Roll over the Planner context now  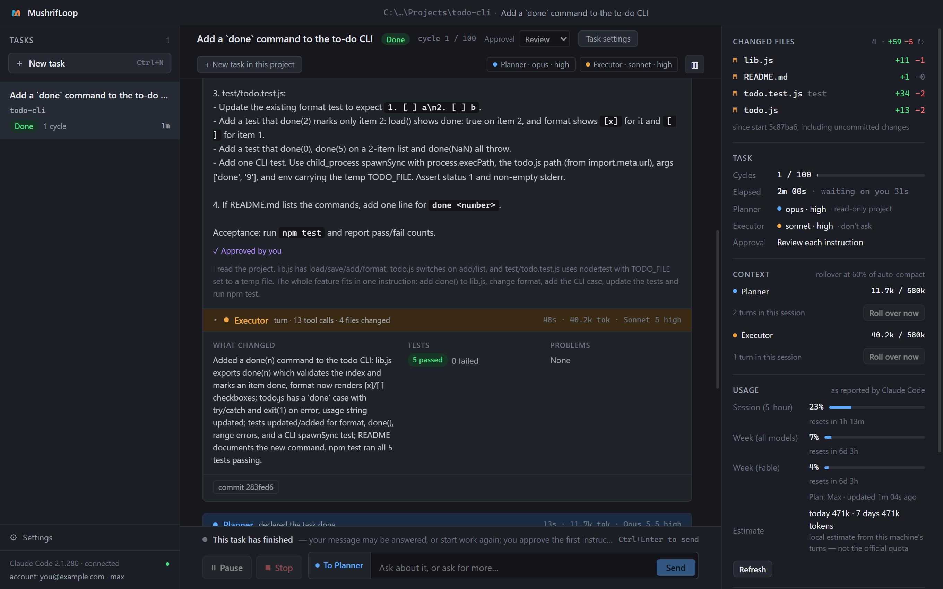pos(893,313)
